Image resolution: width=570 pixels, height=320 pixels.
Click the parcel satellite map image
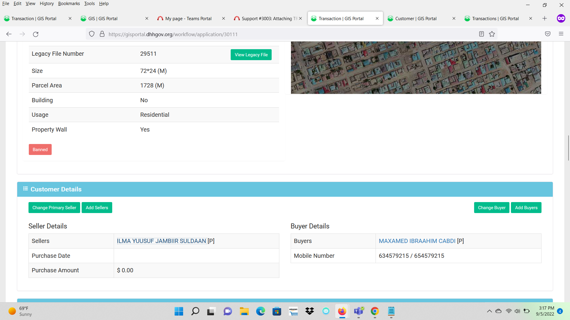(x=416, y=68)
